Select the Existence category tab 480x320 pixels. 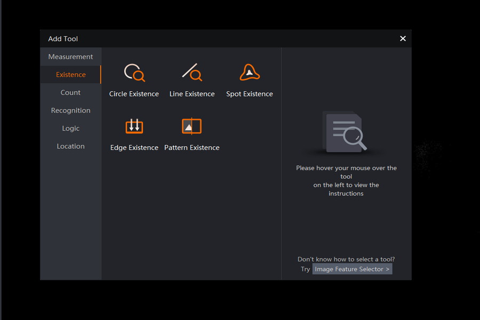pos(71,75)
